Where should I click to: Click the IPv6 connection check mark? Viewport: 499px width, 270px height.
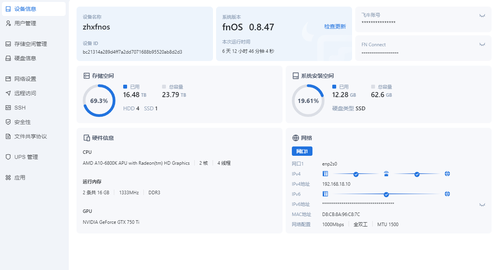pos(386,194)
